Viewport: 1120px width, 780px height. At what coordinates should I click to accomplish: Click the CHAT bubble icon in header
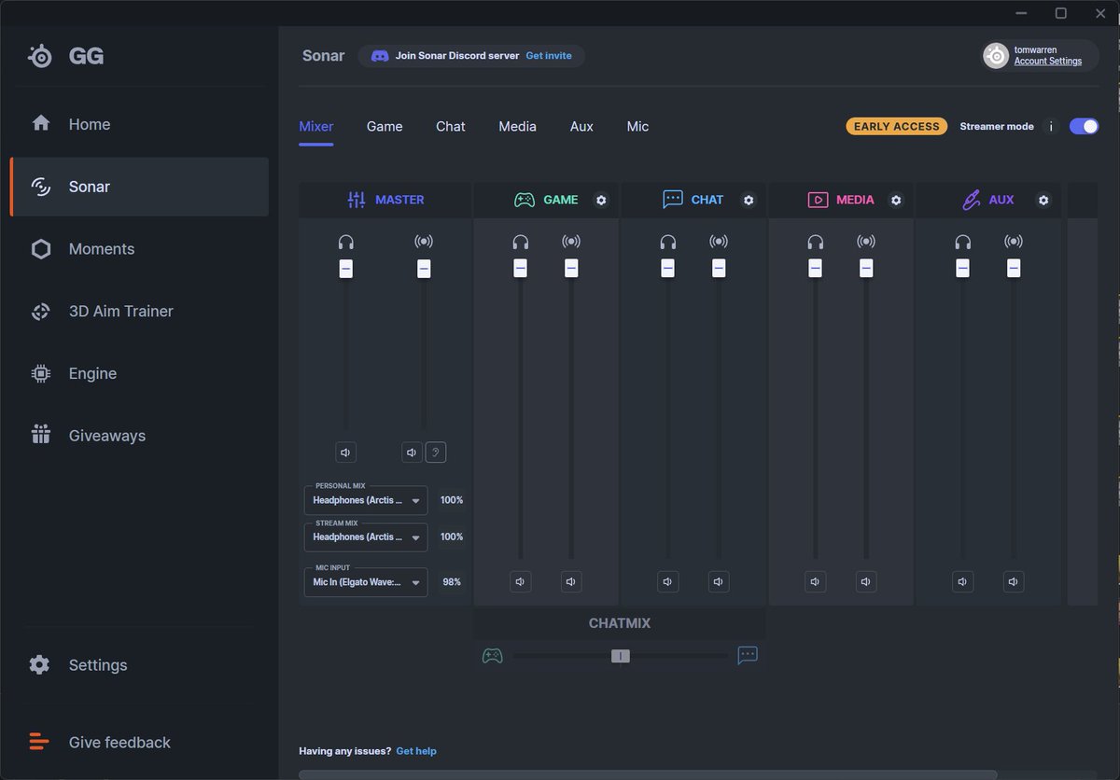(672, 200)
